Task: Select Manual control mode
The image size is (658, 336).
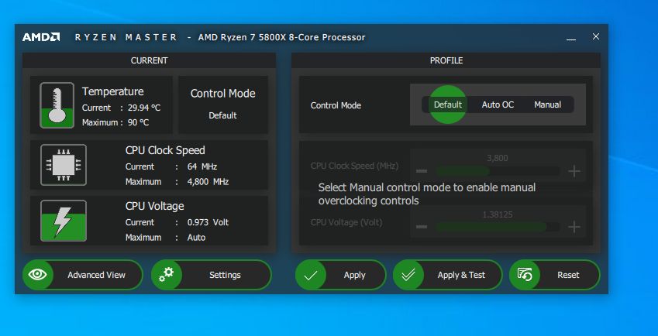Action: 548,105
